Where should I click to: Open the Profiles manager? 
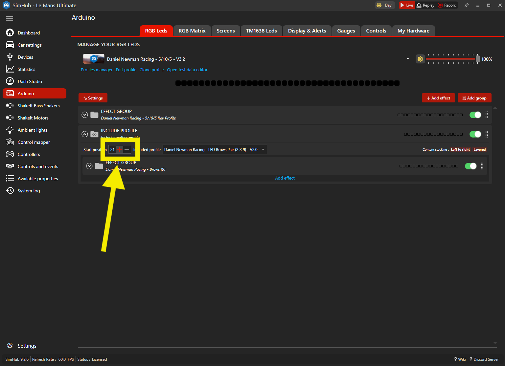96,70
